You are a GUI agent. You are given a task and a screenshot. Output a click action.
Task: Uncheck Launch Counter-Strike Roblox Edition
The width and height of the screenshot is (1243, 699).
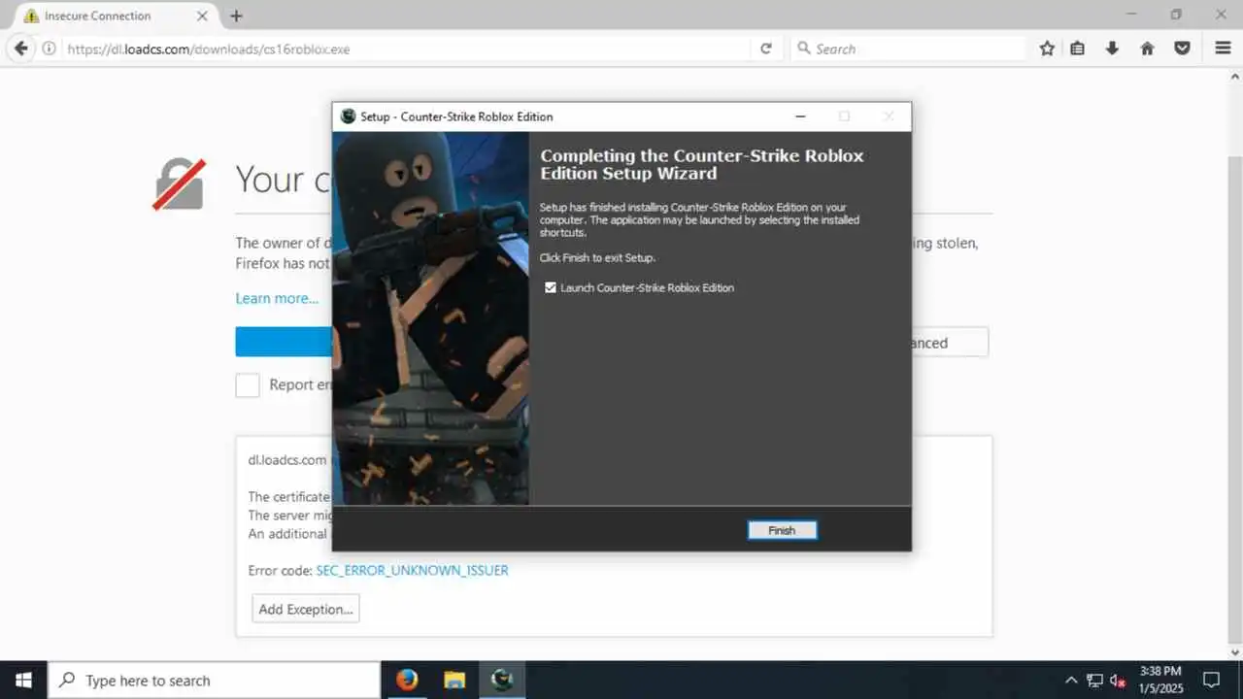pos(551,288)
